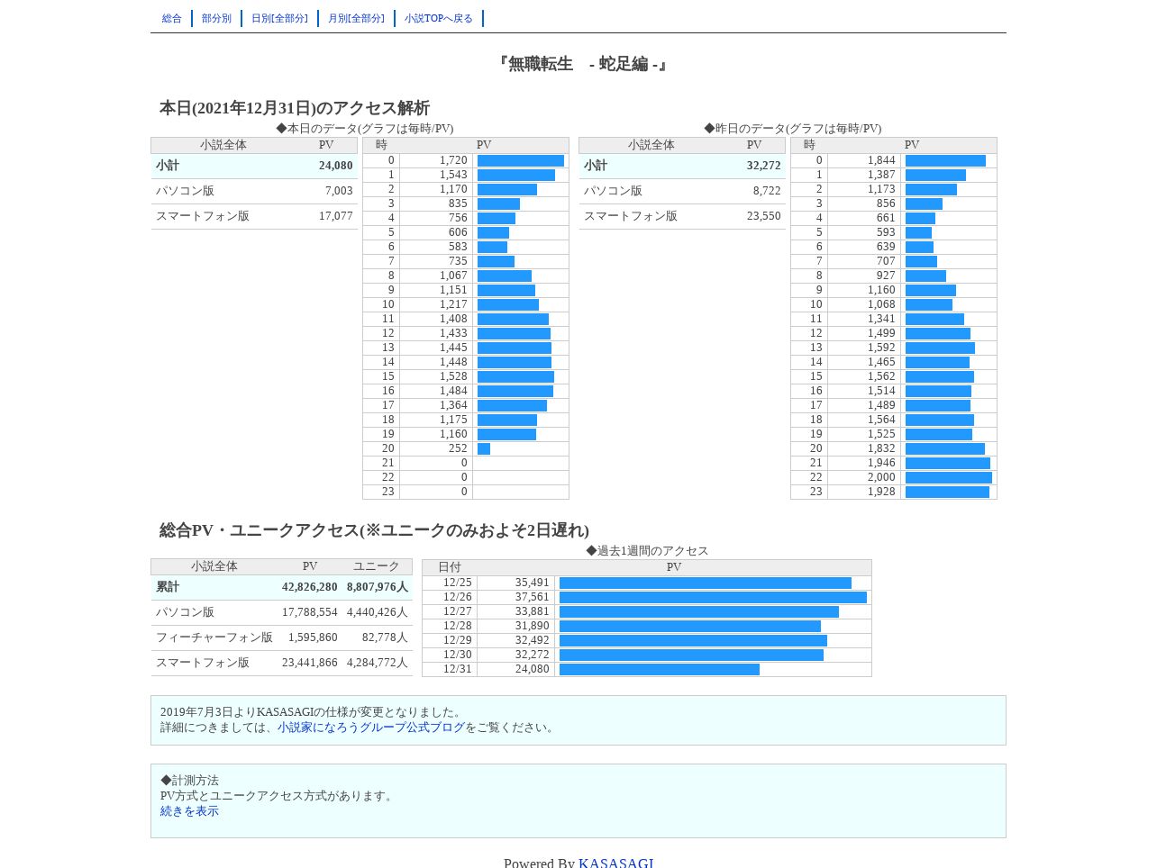
Task: Click today's パソコン版 row 7,003
Action: pyautogui.click(x=254, y=191)
